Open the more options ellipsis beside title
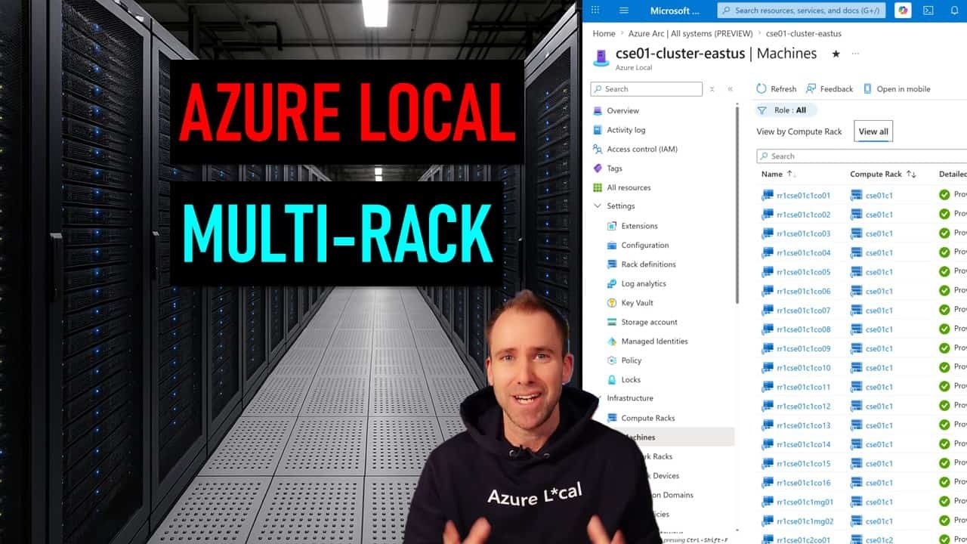 point(855,54)
